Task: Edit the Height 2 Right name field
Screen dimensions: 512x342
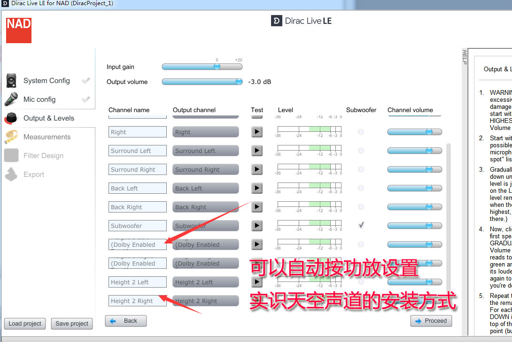Action: pyautogui.click(x=138, y=301)
